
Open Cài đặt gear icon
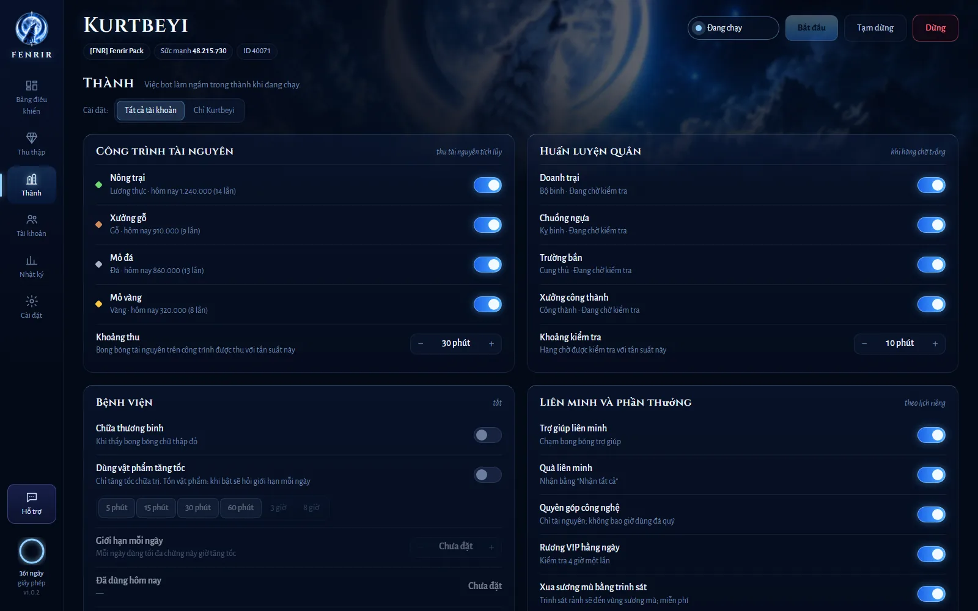click(32, 301)
